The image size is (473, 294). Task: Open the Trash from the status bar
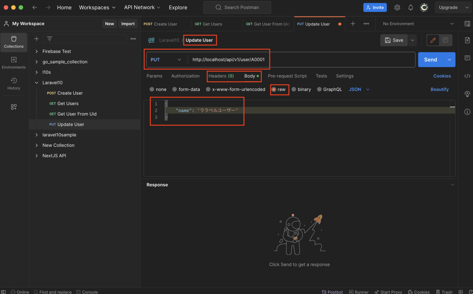(x=444, y=292)
